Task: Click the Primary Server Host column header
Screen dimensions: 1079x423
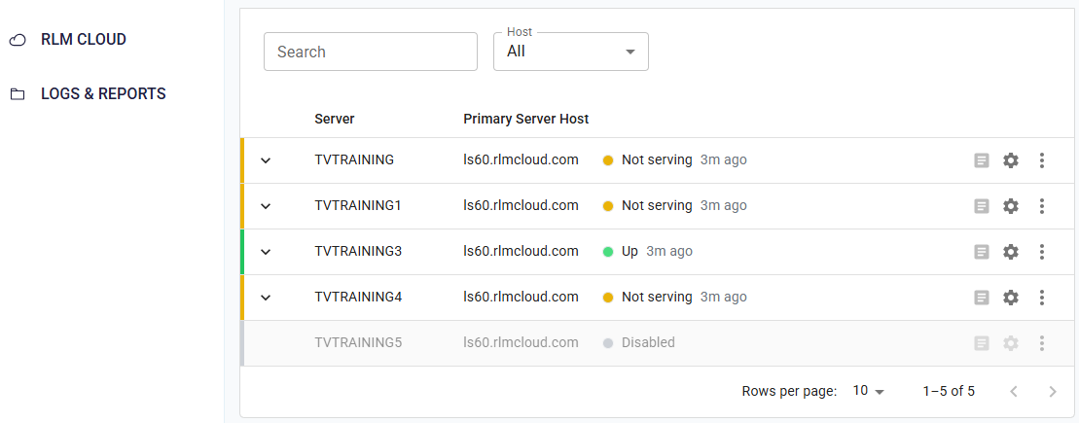Action: [525, 119]
